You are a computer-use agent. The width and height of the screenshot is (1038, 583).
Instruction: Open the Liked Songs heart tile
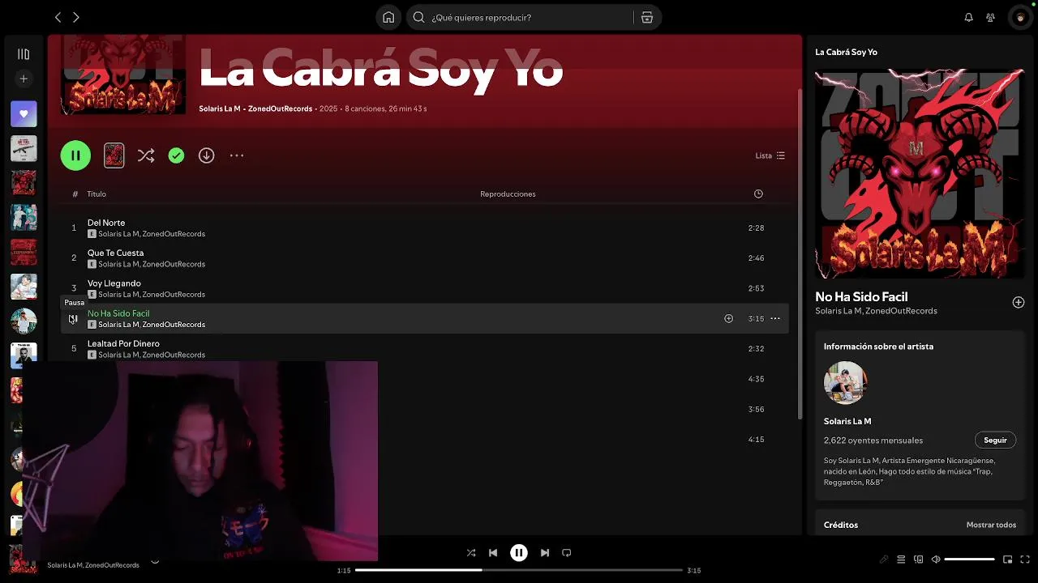tap(24, 114)
